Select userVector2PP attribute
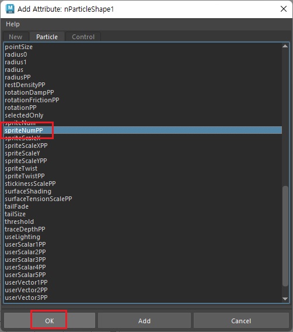The image size is (293, 332). [143, 290]
